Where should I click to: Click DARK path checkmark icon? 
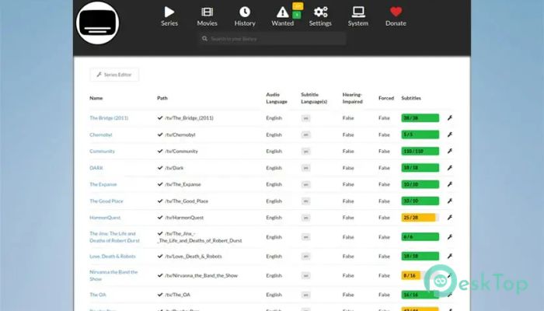pyautogui.click(x=160, y=168)
